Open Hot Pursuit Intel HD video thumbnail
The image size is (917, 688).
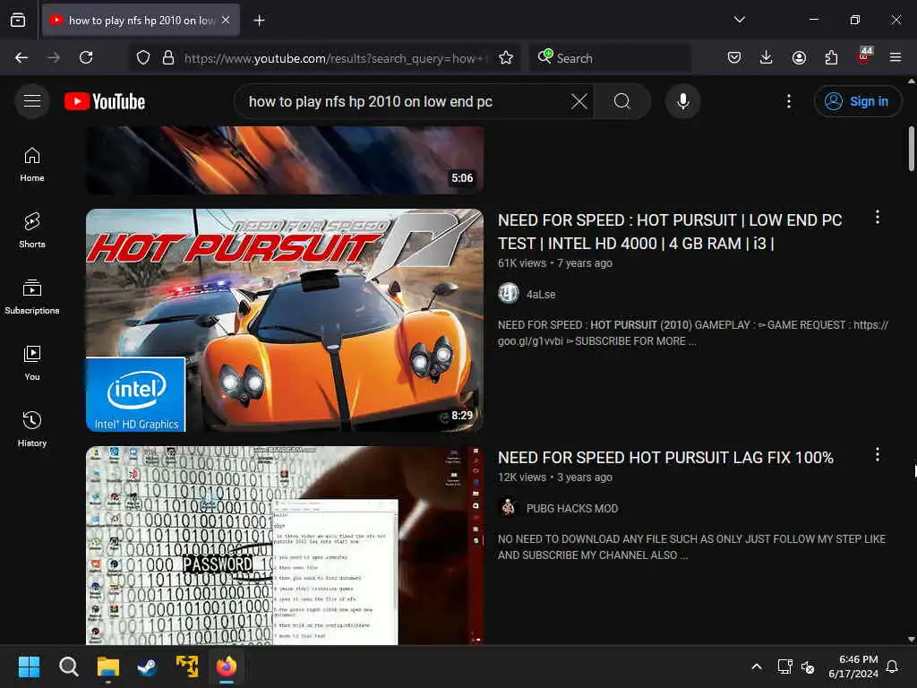point(285,321)
